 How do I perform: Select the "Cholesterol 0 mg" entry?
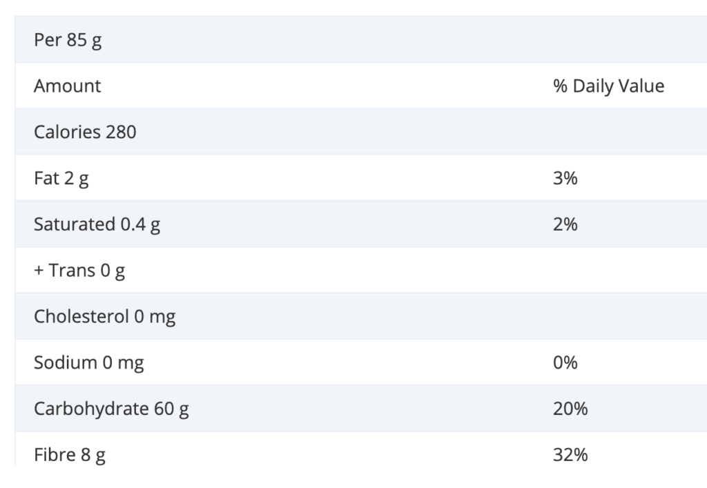coord(104,317)
